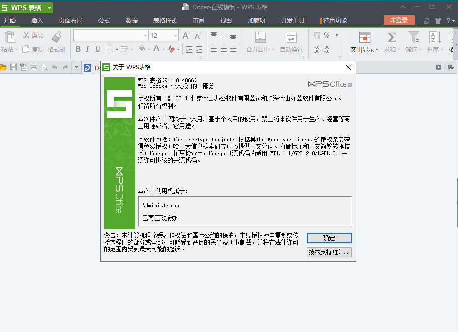Expand the borders dropdown arrow
Image resolution: width=458 pixels, height=332 pixels.
click(117, 49)
